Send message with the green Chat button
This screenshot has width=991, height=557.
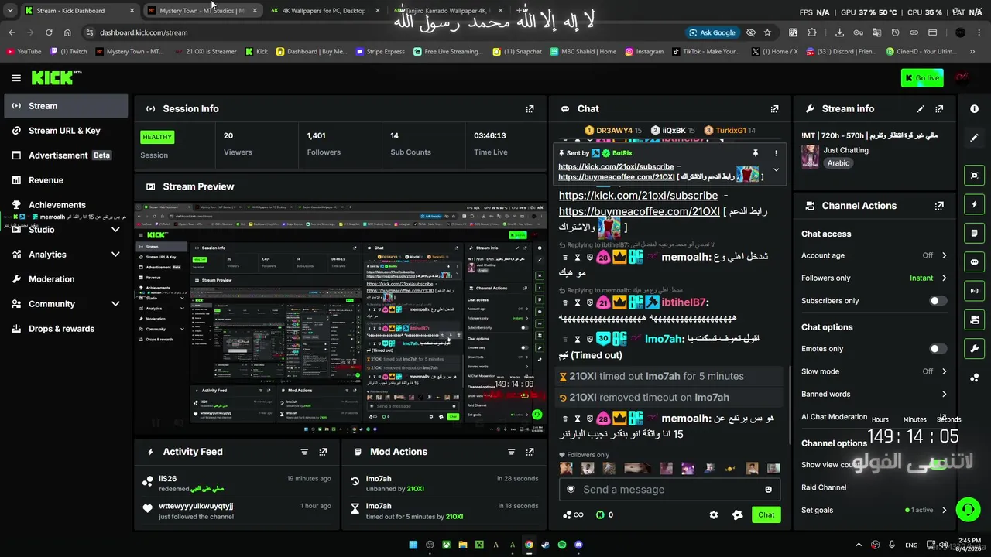point(766,515)
